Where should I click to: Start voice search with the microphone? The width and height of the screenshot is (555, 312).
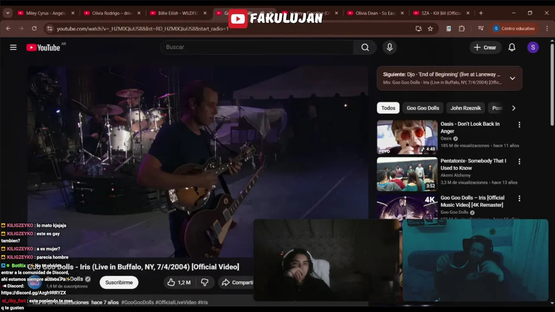[x=389, y=47]
